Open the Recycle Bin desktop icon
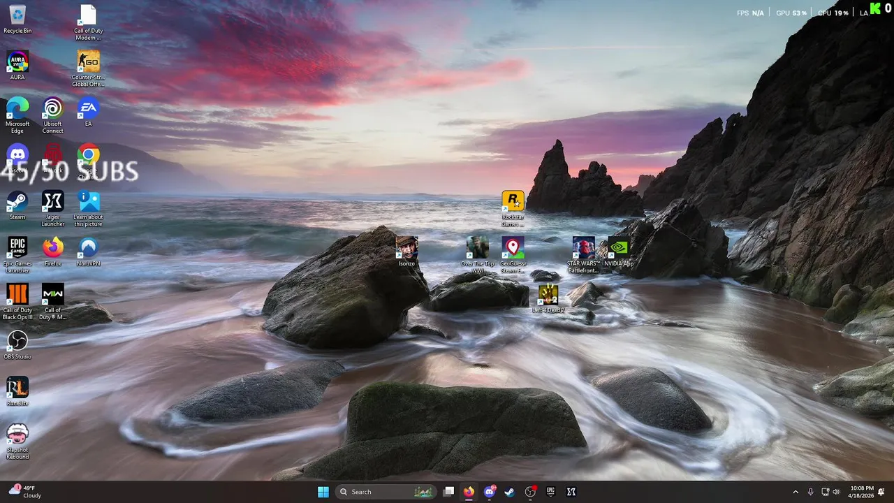894x503 pixels. point(17,20)
